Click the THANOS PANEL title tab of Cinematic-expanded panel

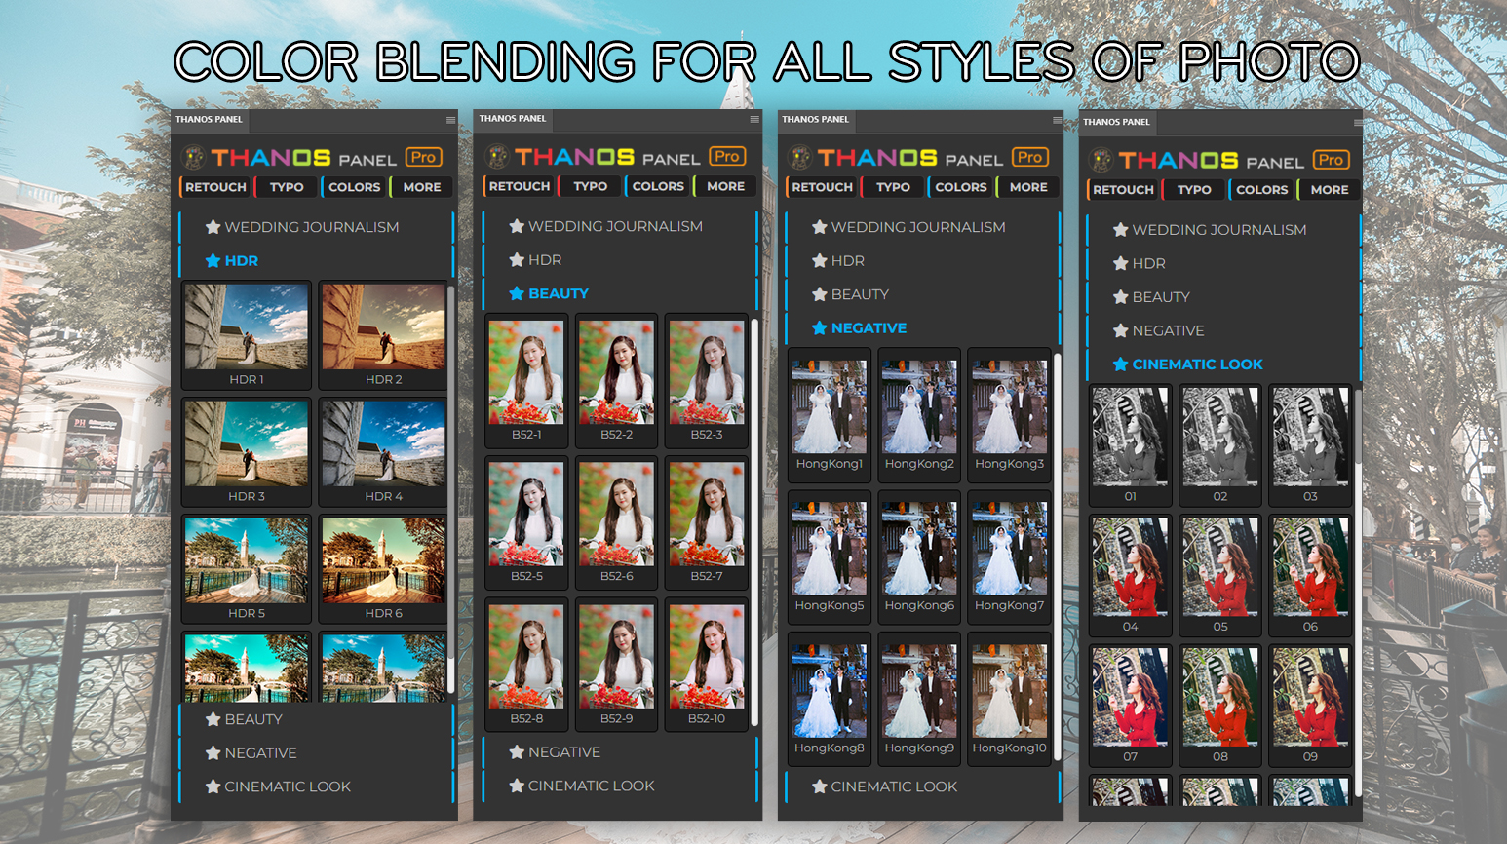coord(1117,122)
